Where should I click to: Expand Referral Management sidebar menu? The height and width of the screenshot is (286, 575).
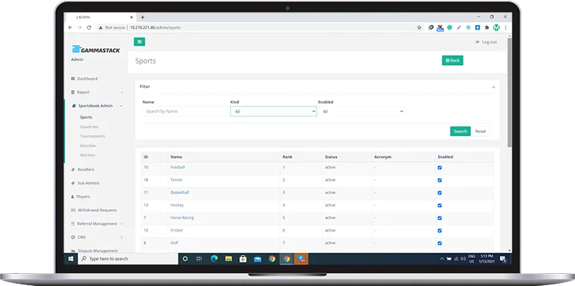[x=97, y=224]
